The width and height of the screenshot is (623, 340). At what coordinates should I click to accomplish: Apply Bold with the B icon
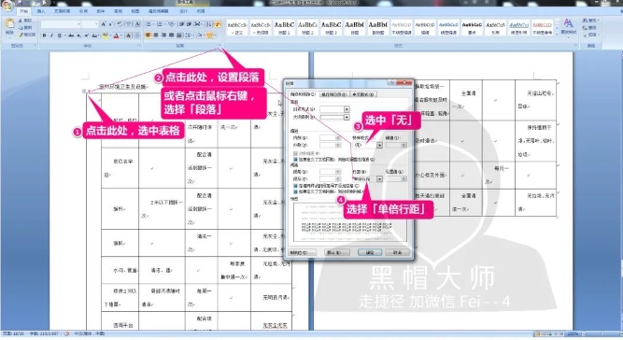coord(44,35)
